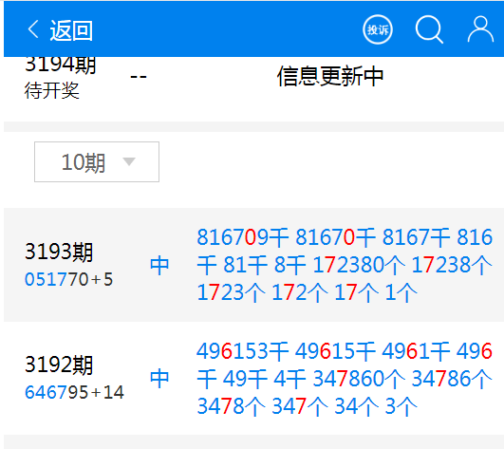Image resolution: width=504 pixels, height=449 pixels.
Task: Go back using the 返回 arrow
Action: (x=33, y=29)
